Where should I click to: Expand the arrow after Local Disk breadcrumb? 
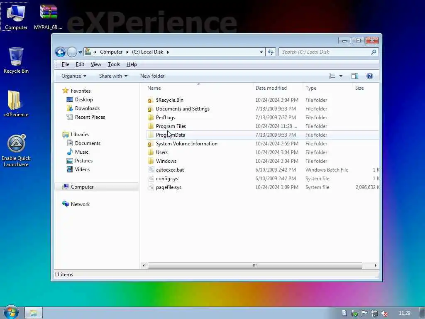click(x=168, y=52)
